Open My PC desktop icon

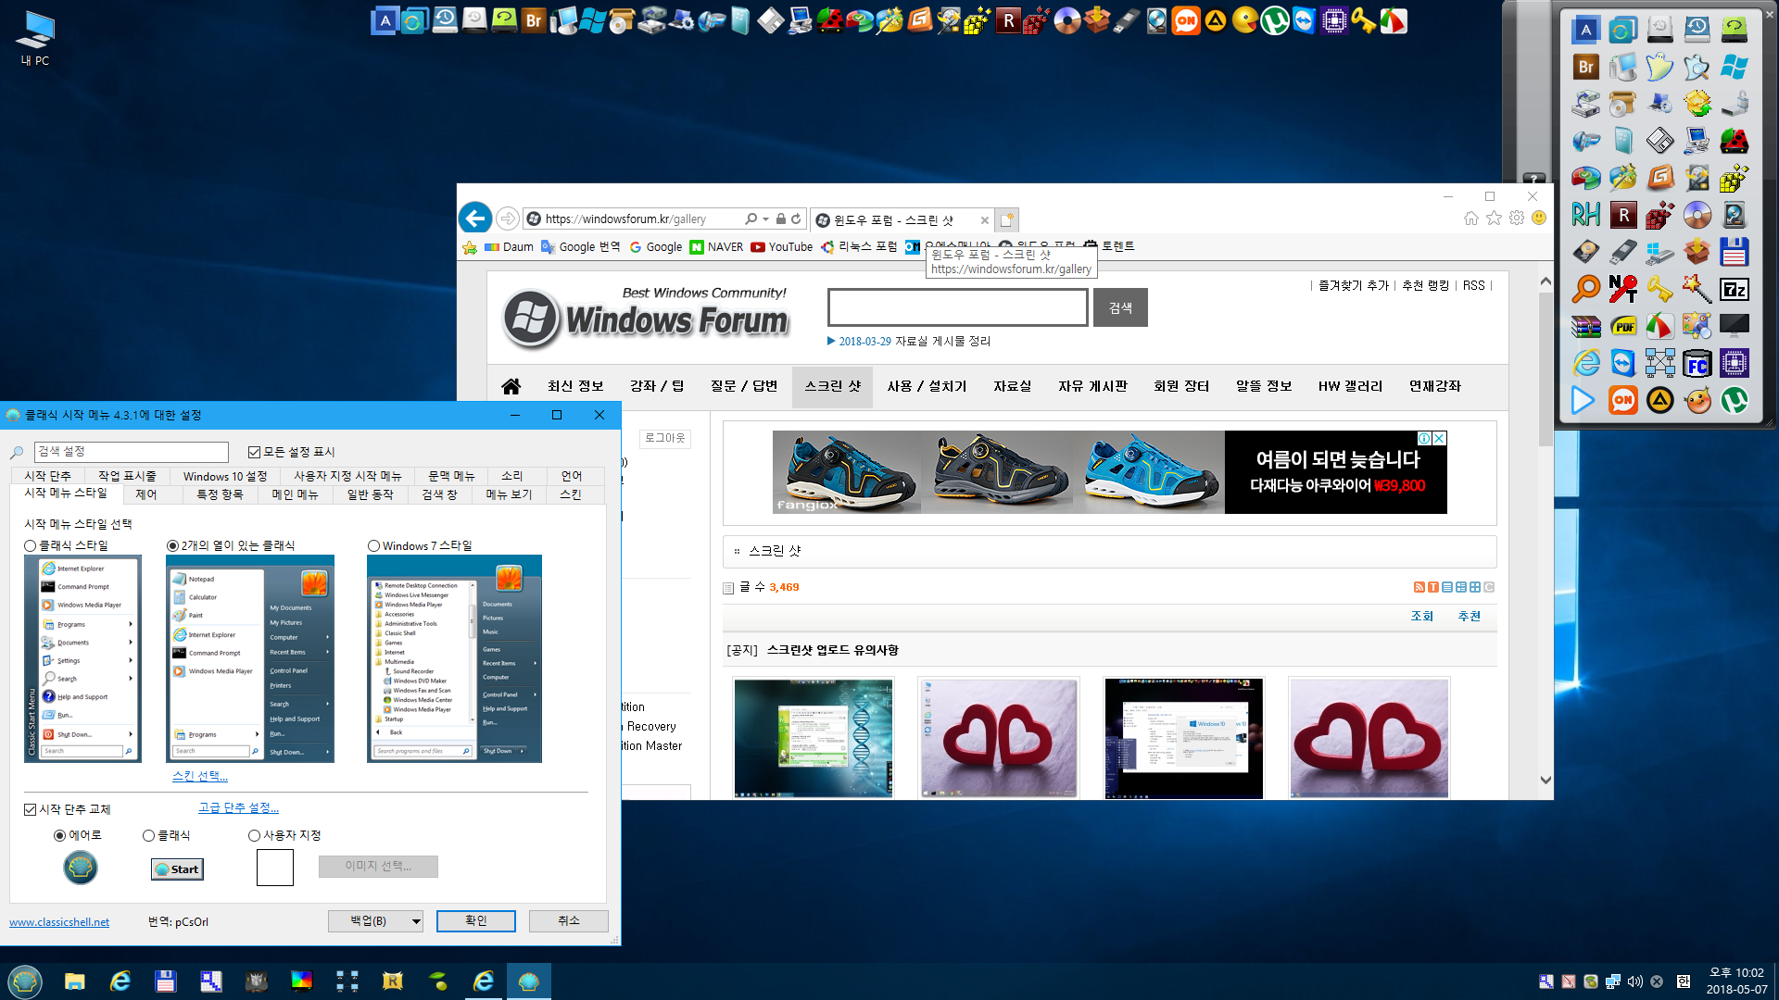point(35,39)
